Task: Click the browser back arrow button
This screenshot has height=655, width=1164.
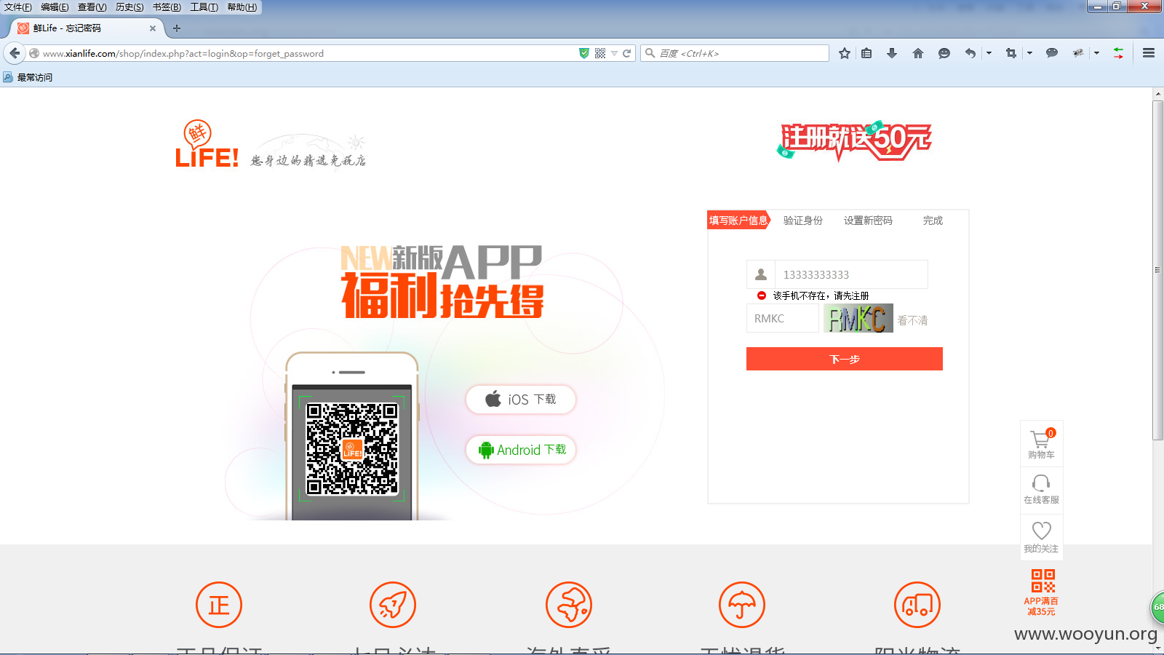Action: [x=15, y=53]
